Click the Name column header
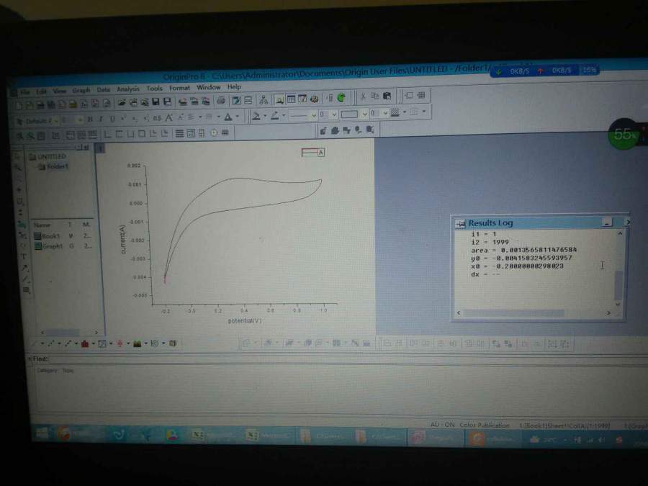Screen dimensions: 648x486 (x=42, y=225)
